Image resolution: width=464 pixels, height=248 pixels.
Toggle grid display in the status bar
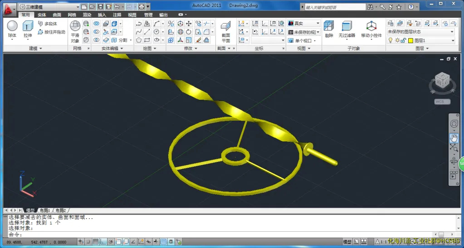pos(95,242)
